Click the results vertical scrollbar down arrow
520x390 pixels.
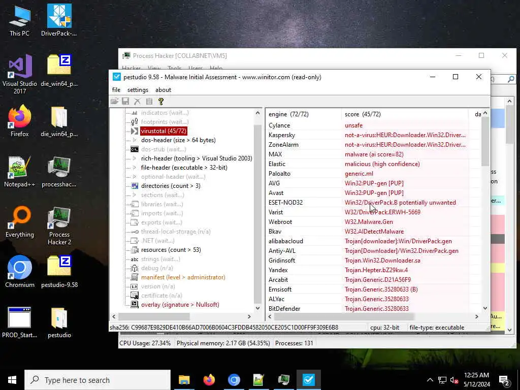(485, 308)
